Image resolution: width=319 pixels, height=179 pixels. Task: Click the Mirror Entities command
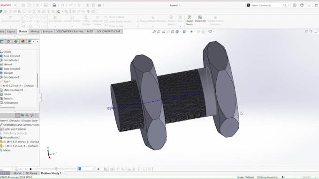click(x=114, y=17)
